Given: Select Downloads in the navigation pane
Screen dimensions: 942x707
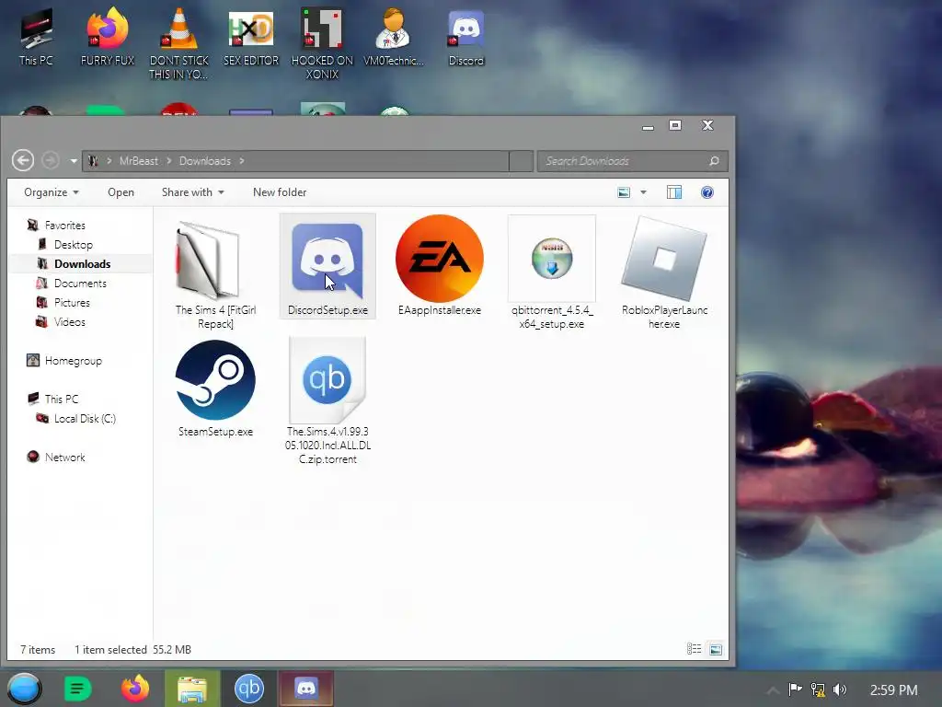Looking at the screenshot, I should [82, 264].
